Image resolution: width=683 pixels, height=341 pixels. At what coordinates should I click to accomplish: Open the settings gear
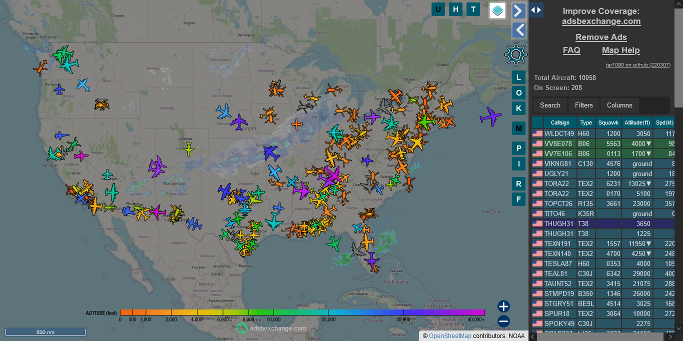click(516, 54)
